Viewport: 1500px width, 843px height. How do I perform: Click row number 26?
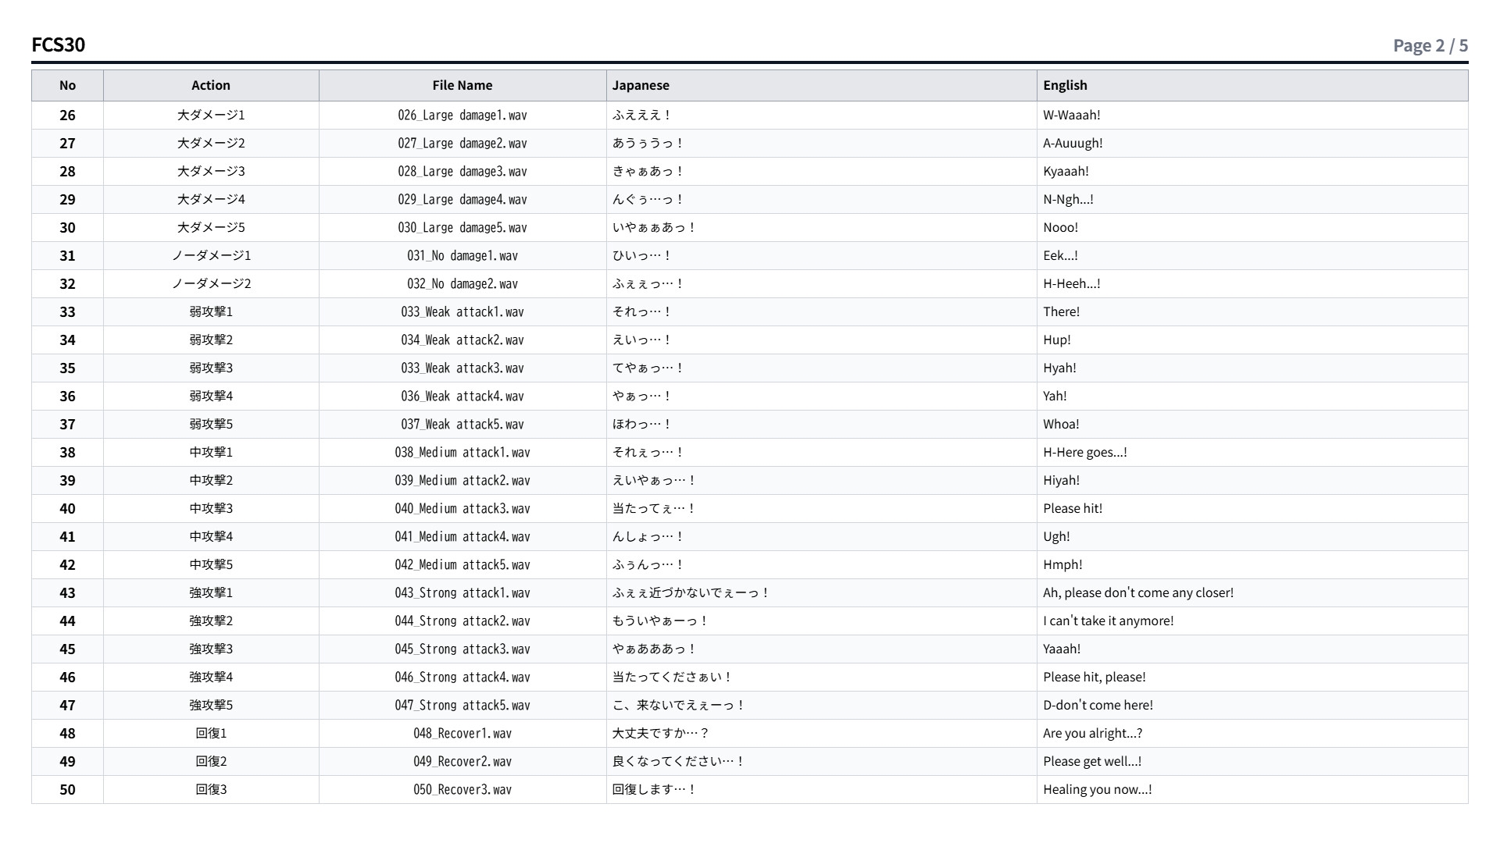pos(67,115)
